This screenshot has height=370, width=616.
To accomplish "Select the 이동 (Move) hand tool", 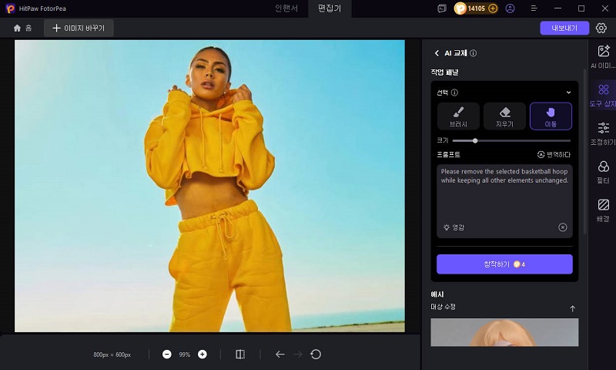I will pos(551,116).
